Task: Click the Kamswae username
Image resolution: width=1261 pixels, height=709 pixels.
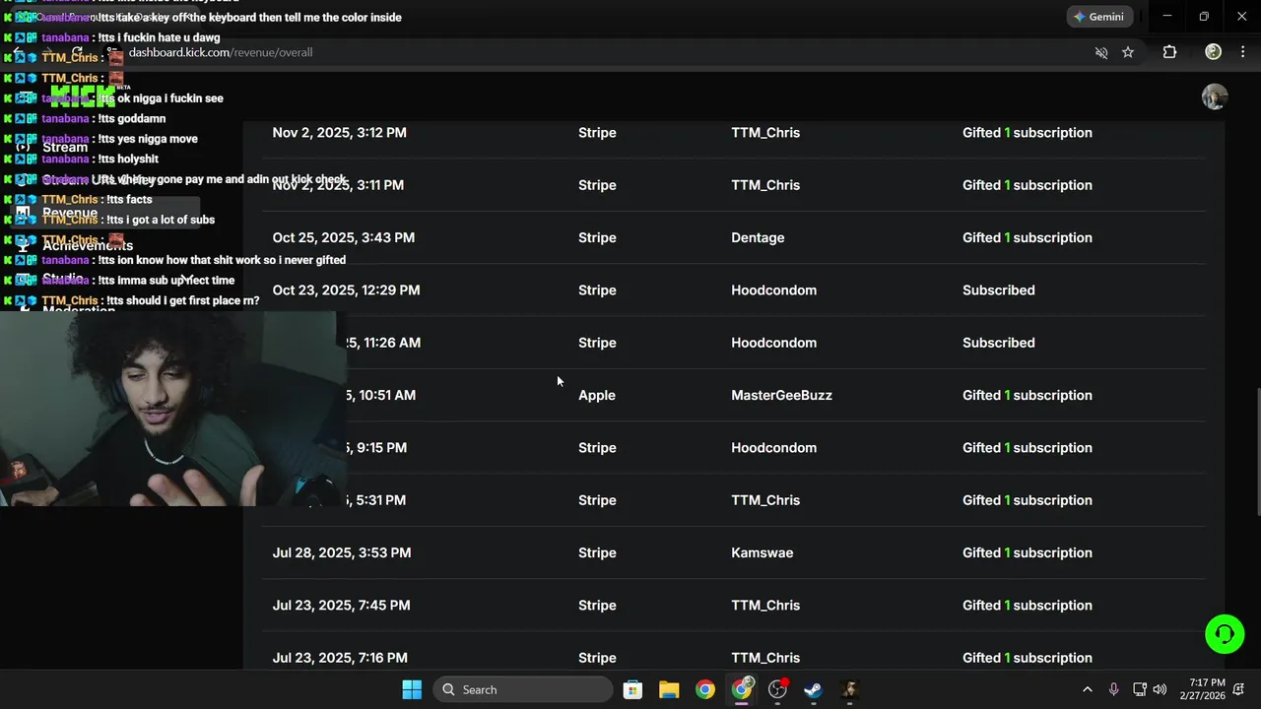Action: (x=762, y=552)
